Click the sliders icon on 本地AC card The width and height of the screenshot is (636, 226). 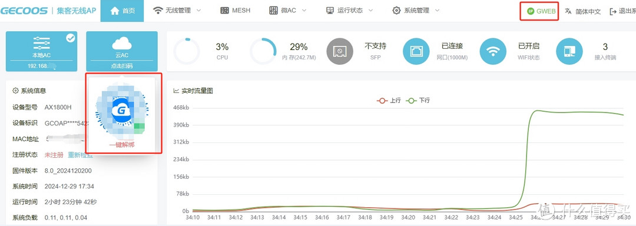(x=41, y=43)
